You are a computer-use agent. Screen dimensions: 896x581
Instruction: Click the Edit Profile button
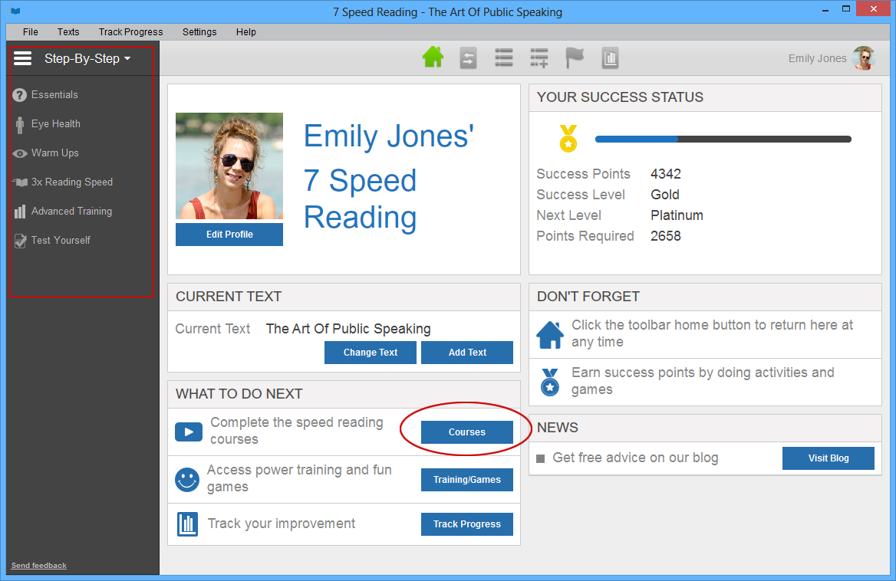229,235
